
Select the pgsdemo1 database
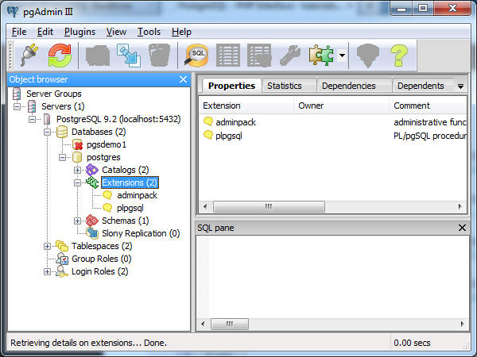click(107, 144)
